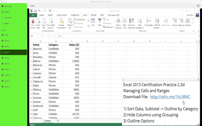
Task: Click the Sort Z to A icon
Action: pyautogui.click(x=89, y=26)
